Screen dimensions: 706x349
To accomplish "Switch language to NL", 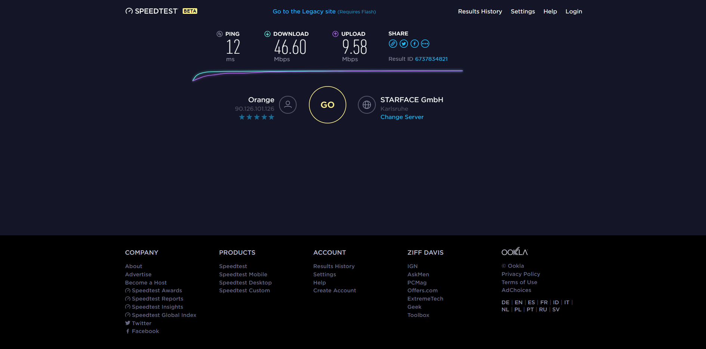I will tap(505, 309).
